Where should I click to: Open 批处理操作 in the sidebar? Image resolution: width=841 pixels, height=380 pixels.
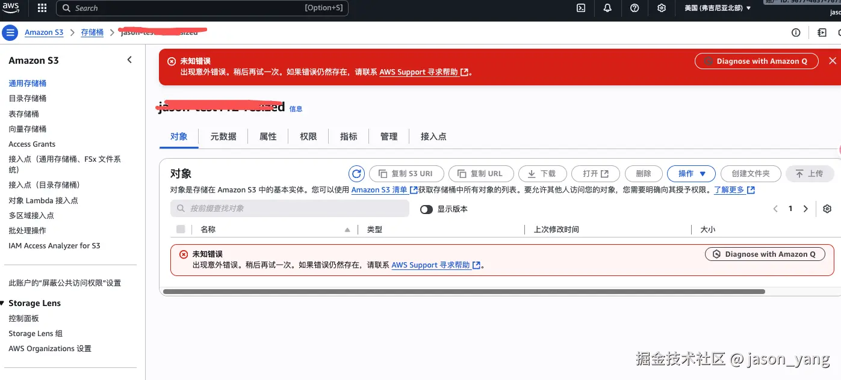[x=27, y=231]
